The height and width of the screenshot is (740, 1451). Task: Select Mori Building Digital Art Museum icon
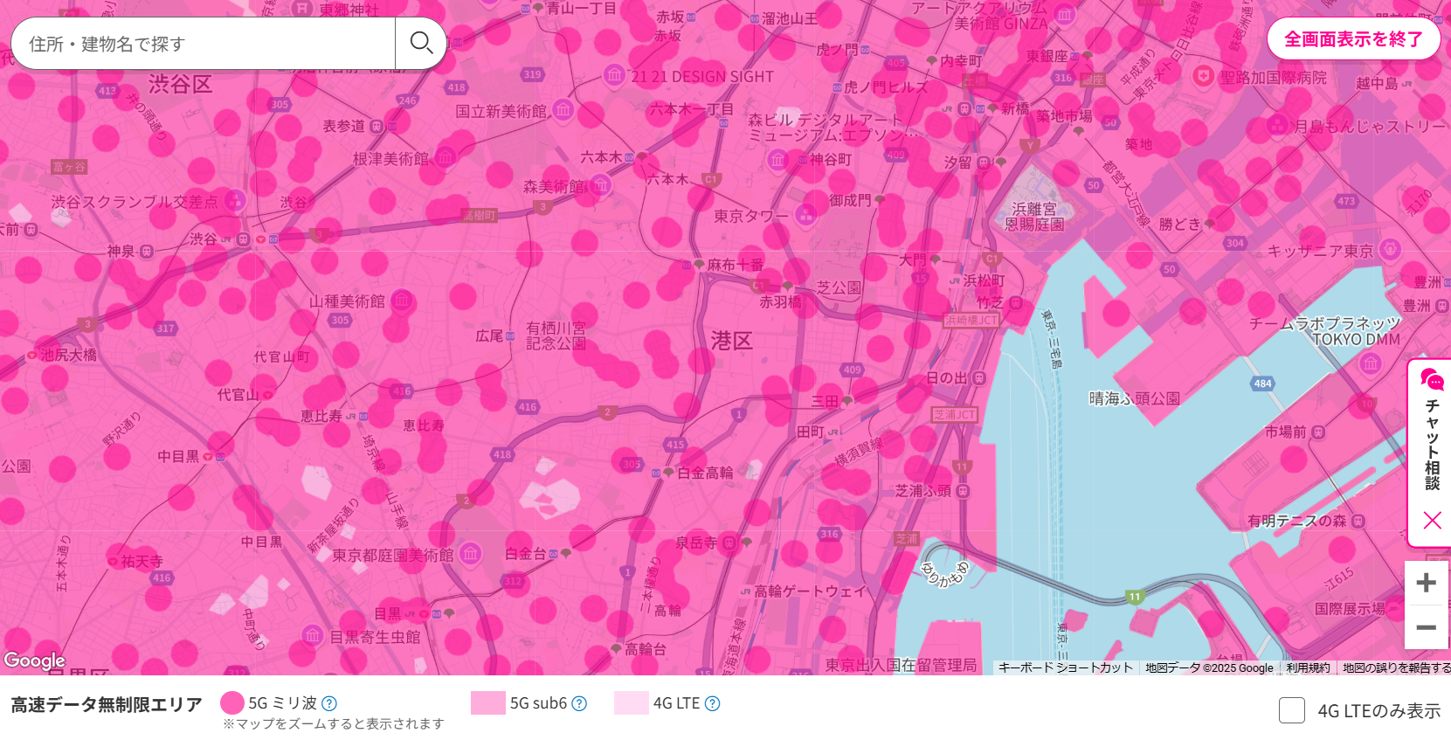777,159
